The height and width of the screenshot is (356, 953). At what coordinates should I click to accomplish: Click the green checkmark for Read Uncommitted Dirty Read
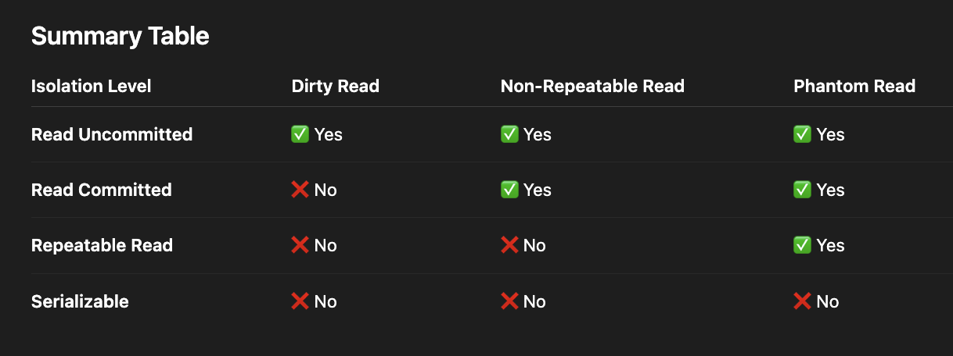(x=300, y=134)
